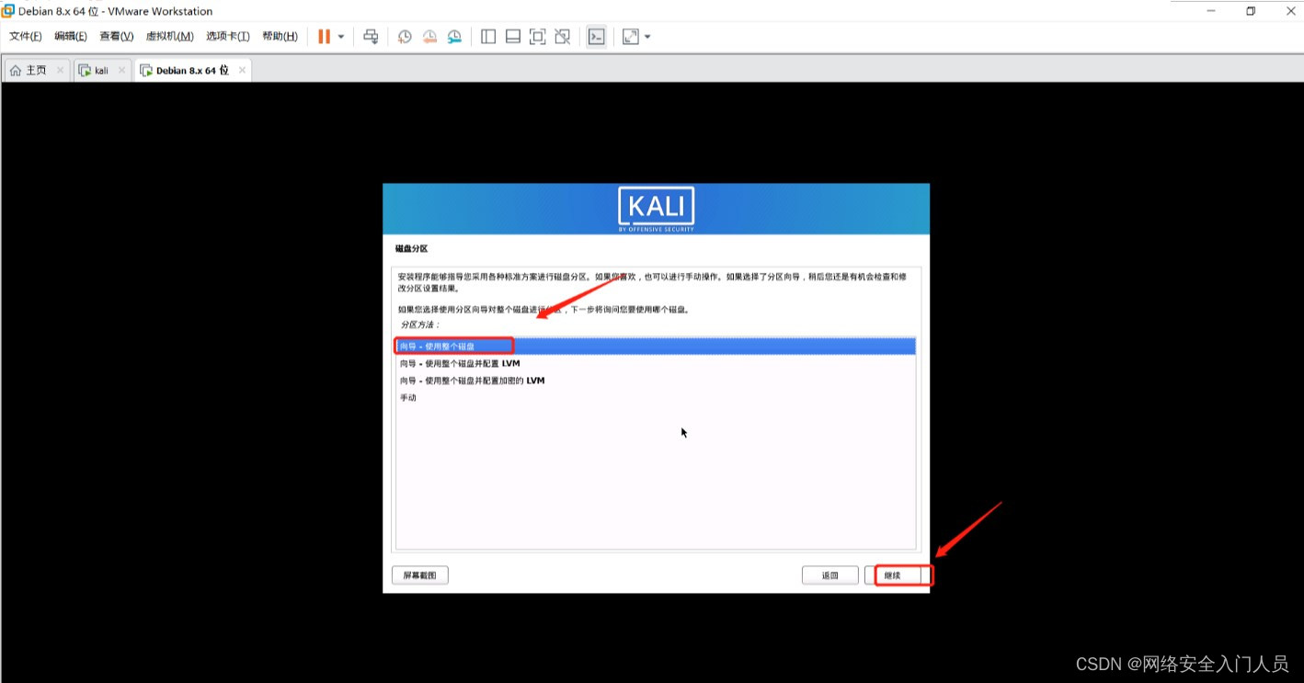Open the 虚拟机(M) menu

click(x=170, y=37)
